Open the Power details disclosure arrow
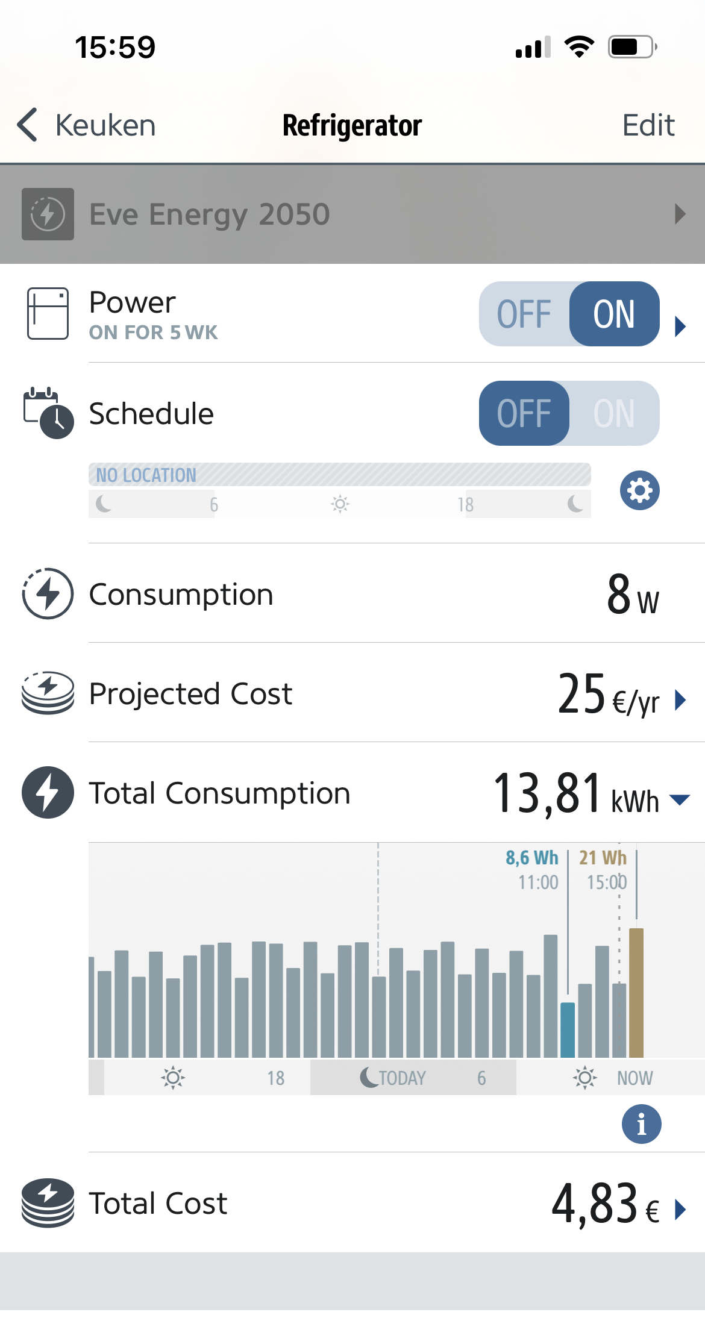This screenshot has width=705, height=1318. [x=680, y=326]
